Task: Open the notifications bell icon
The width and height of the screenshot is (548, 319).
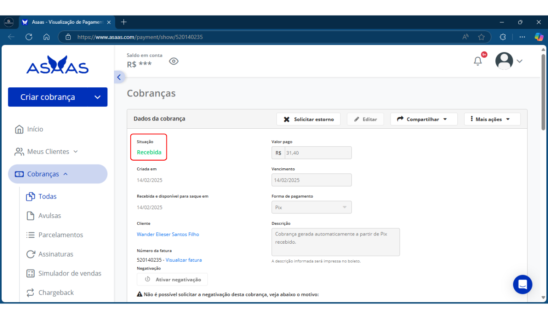Action: (x=478, y=61)
